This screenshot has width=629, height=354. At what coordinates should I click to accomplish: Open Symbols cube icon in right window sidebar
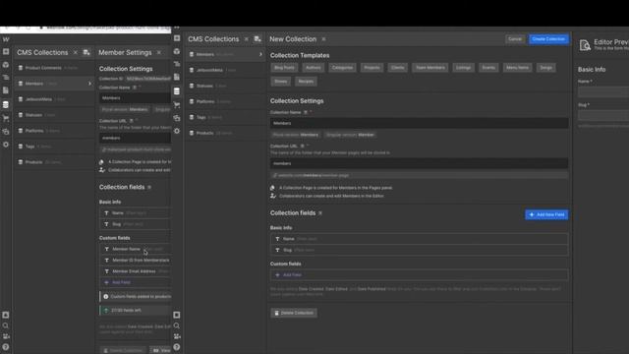pos(177,51)
